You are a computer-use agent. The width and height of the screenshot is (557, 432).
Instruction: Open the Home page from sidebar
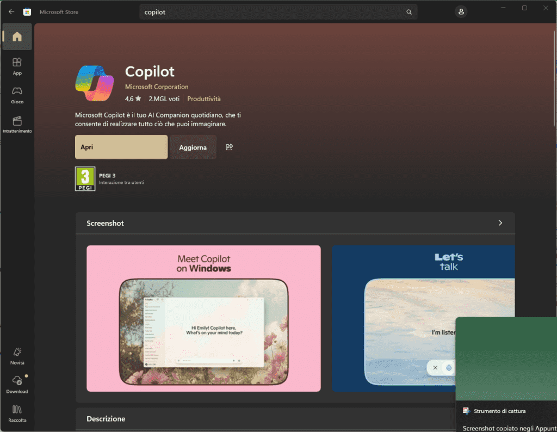click(x=17, y=37)
